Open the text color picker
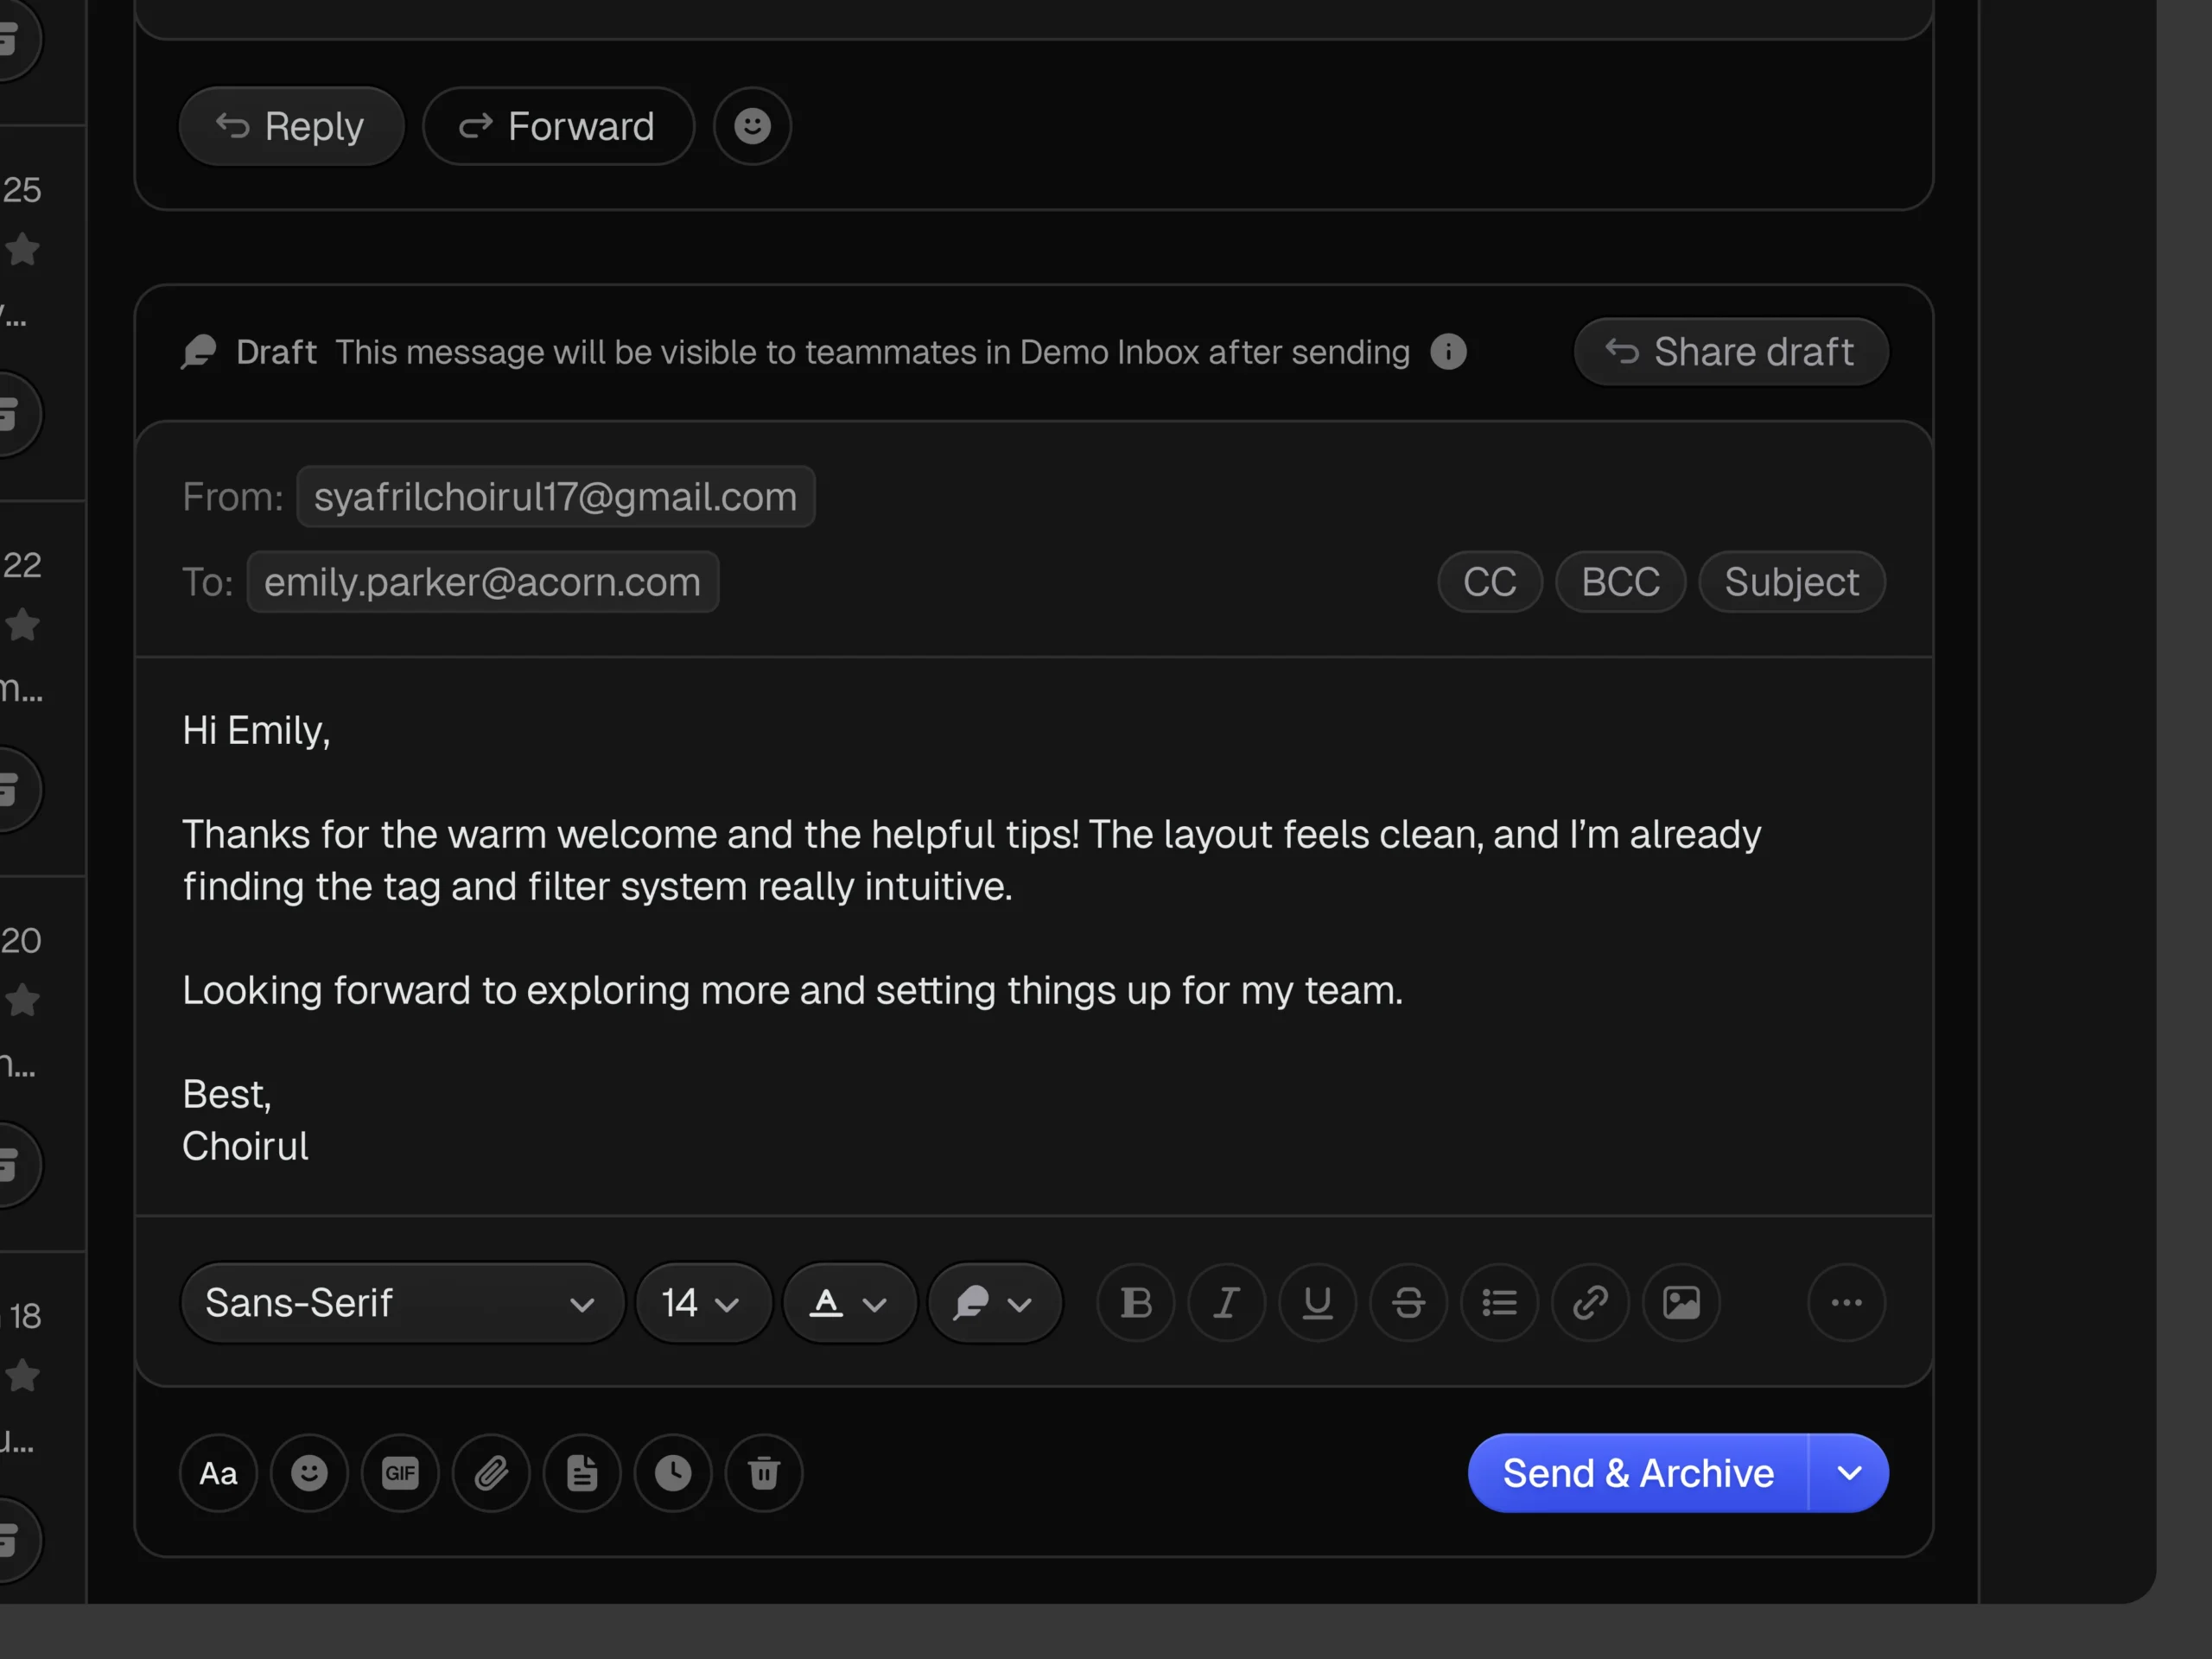The width and height of the screenshot is (2212, 1659). [x=849, y=1303]
